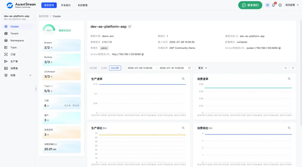Select the 24小时 time range
302x167 pixels.
tap(114, 68)
